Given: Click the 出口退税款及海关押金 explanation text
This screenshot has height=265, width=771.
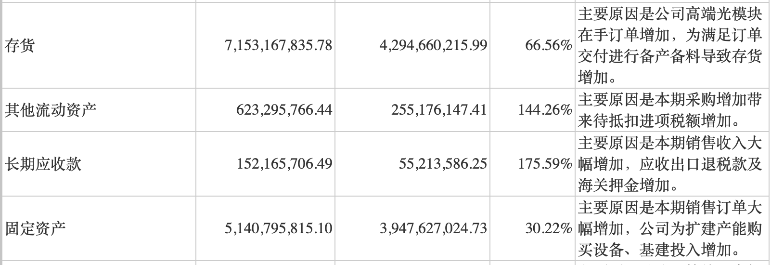Looking at the screenshot, I should (670, 164).
